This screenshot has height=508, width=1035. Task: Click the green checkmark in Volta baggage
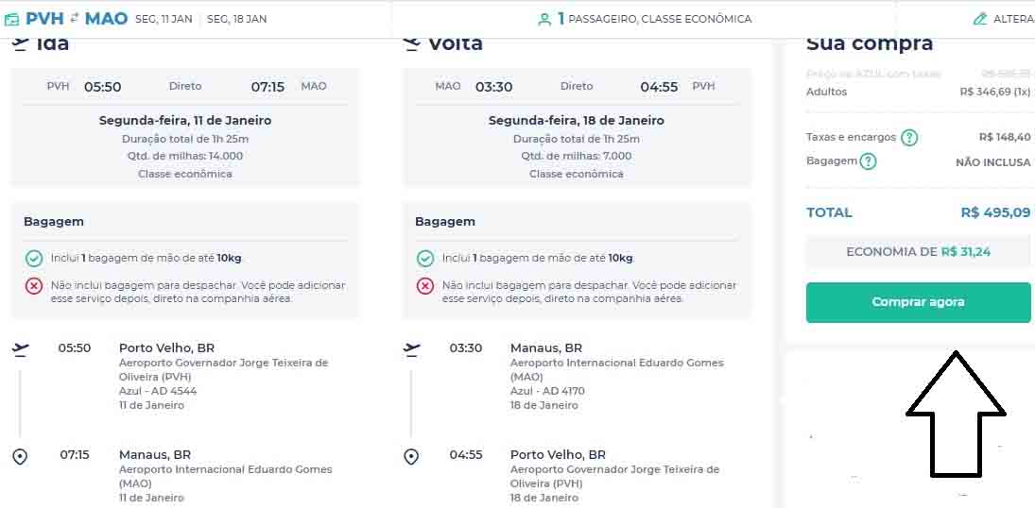(425, 258)
